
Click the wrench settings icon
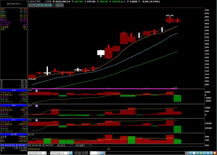tap(211, 153)
